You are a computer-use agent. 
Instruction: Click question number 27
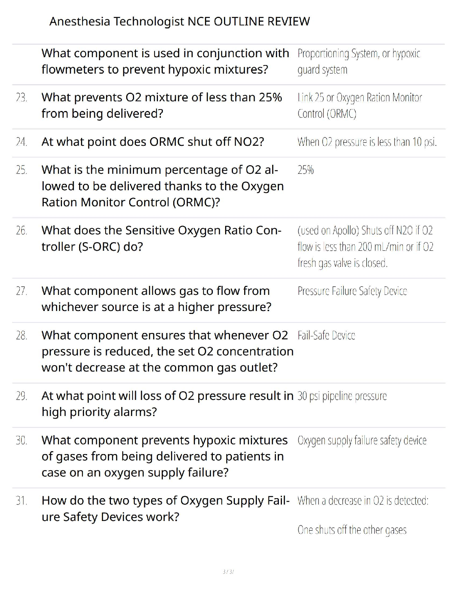[21, 291]
